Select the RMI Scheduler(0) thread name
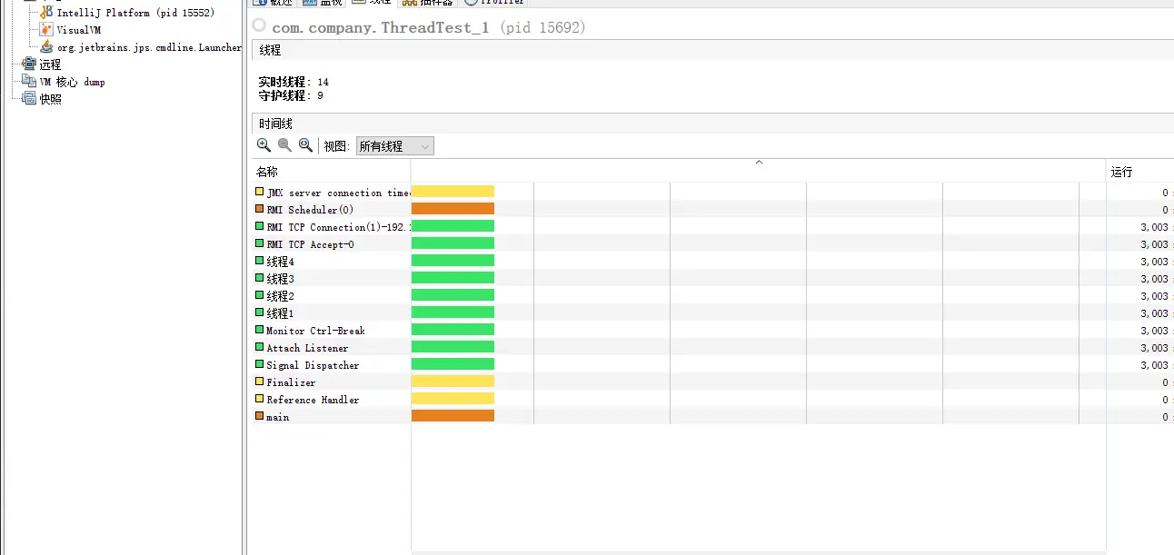Image resolution: width=1174 pixels, height=555 pixels. (x=310, y=210)
